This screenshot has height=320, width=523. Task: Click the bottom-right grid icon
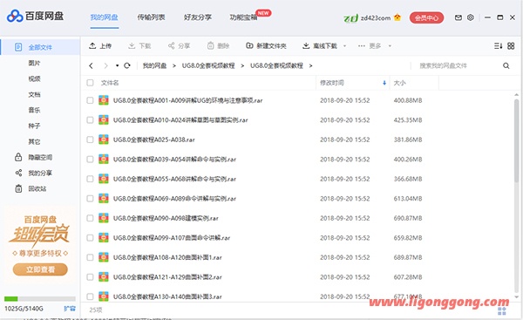point(502,311)
